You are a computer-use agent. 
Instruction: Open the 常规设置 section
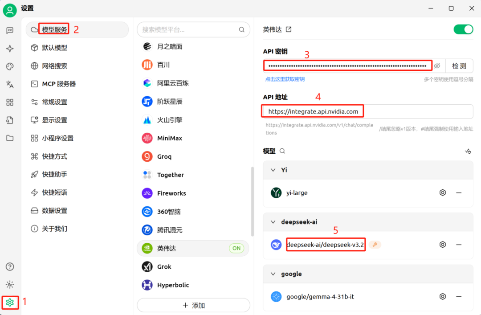tap(77, 102)
